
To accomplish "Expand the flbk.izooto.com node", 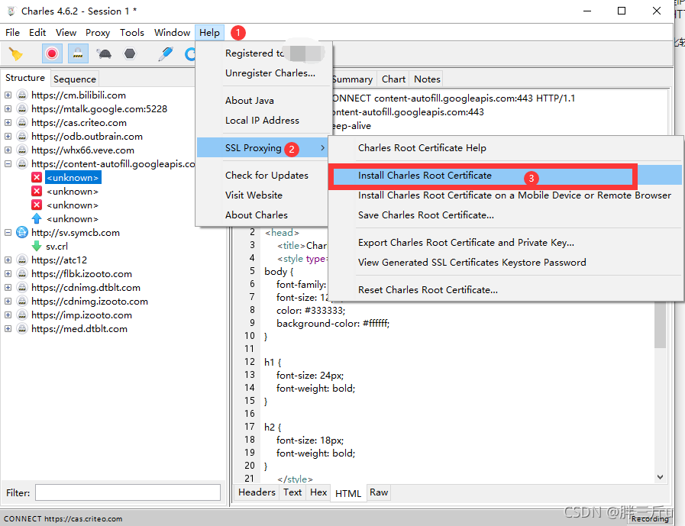I will coord(8,274).
